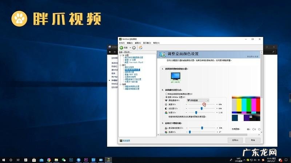Viewport: 291px width, 163px height.
Task: Open the 显示器(D) menu
Action: click(x=147, y=43)
